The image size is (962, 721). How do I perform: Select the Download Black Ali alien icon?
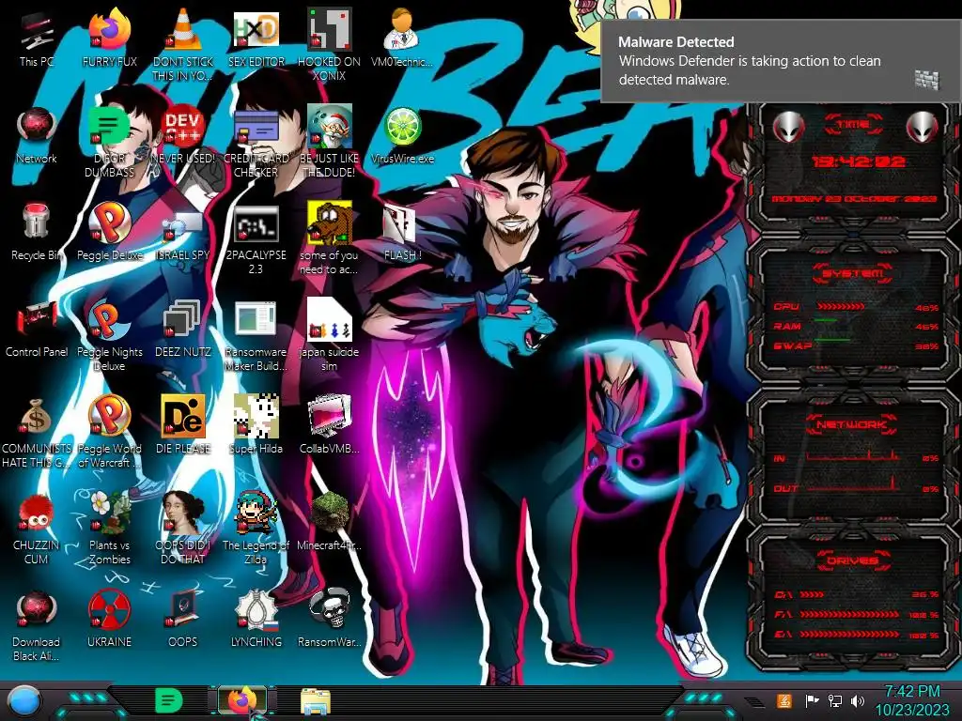click(37, 625)
